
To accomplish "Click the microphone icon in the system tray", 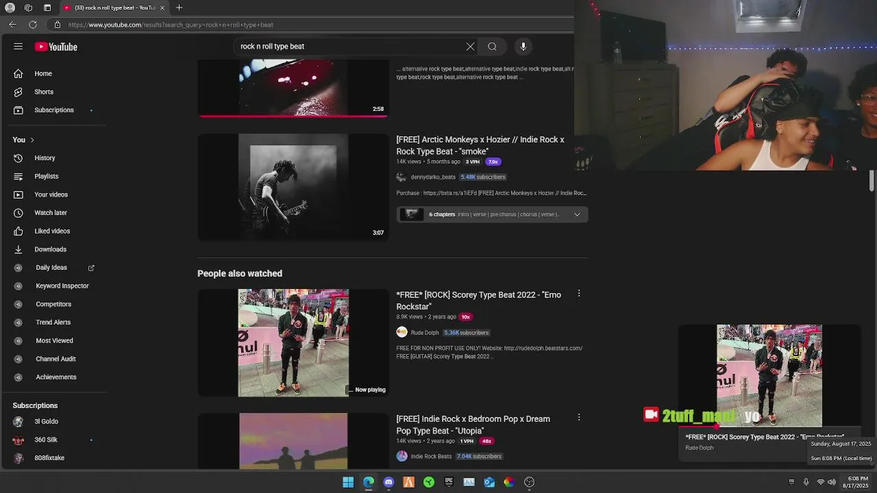I will pyautogui.click(x=806, y=482).
